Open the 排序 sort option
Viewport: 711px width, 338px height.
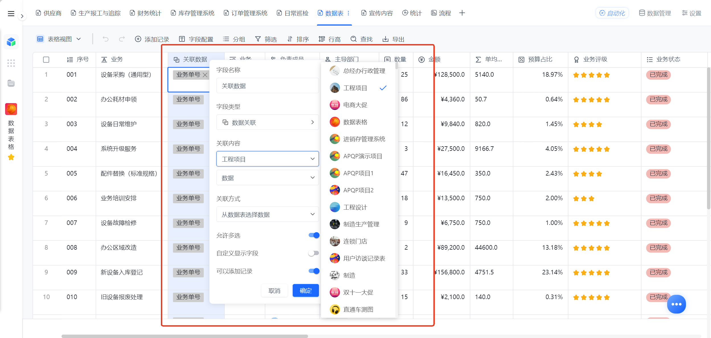coord(298,39)
